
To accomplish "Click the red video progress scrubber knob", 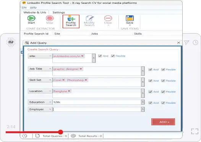I will pyautogui.click(x=60, y=132).
